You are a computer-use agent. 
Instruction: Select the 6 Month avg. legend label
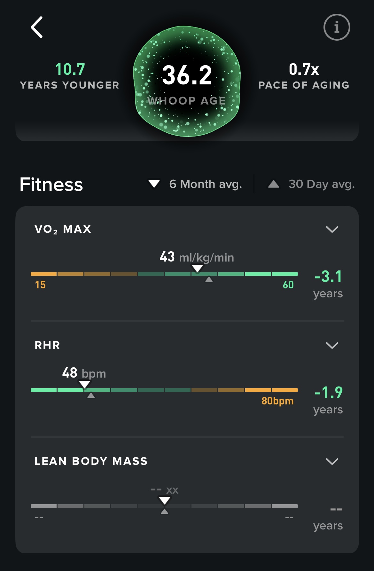point(206,184)
